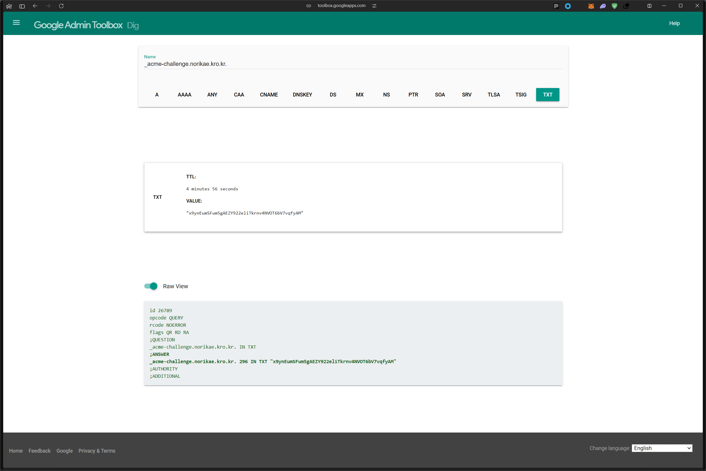Click the Dig title in header
706x471 pixels.
click(x=133, y=26)
